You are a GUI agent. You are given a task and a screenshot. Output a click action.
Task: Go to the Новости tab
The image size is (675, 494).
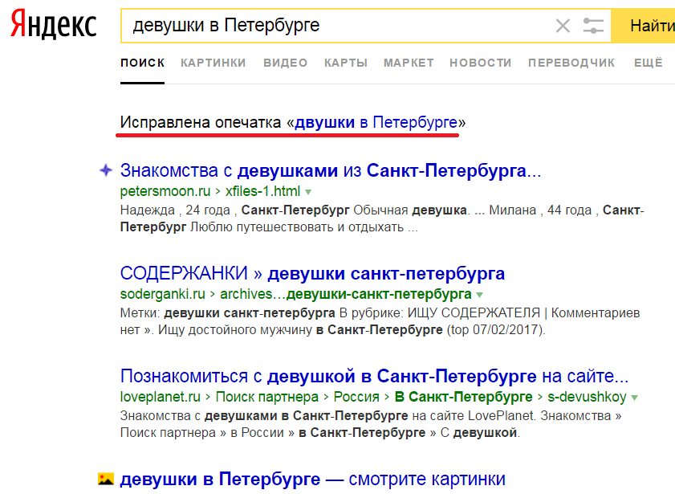[480, 63]
